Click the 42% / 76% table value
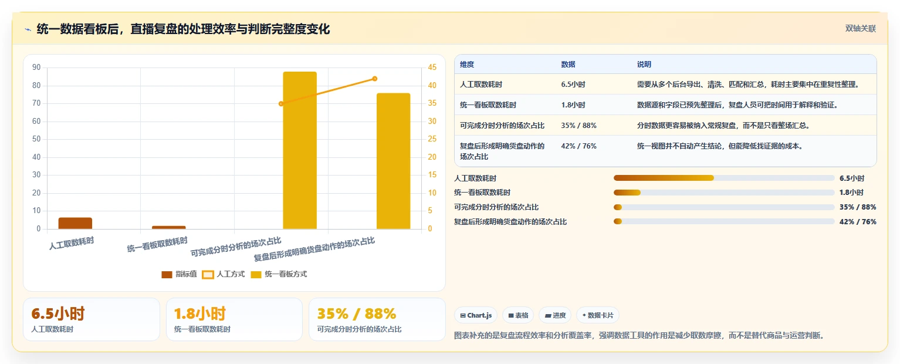Viewport: 900px width, 364px height. 579,146
